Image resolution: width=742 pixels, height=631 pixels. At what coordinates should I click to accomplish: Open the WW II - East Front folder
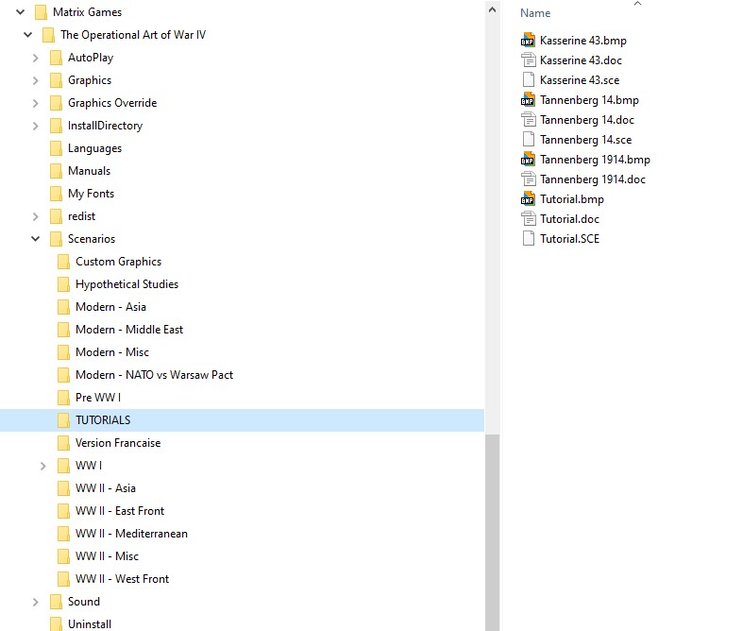pos(120,511)
